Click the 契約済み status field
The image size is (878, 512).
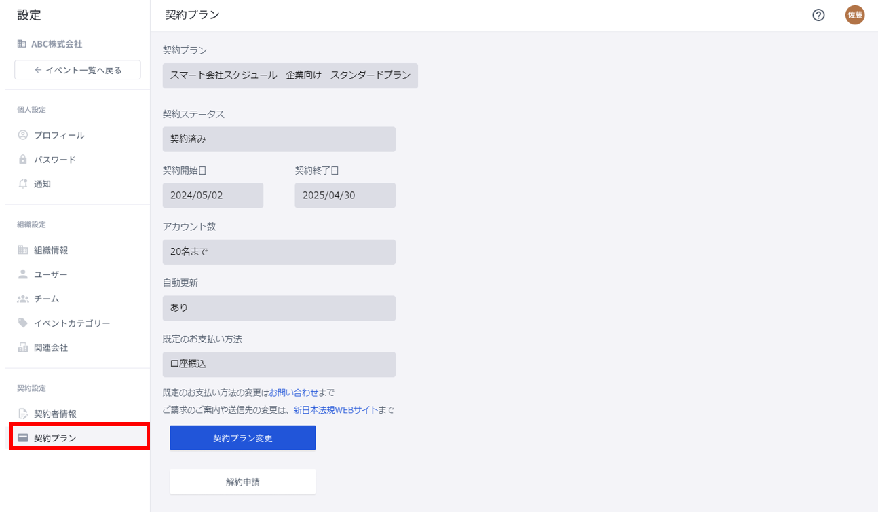point(279,139)
